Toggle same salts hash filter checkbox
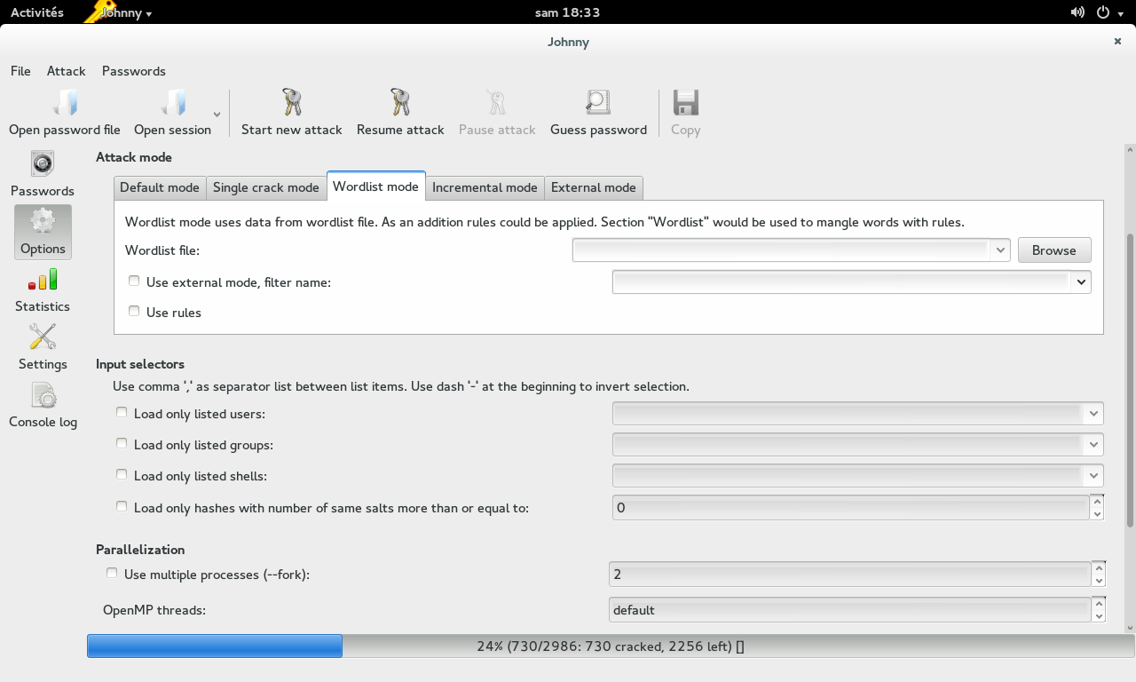1136x682 pixels. point(122,506)
